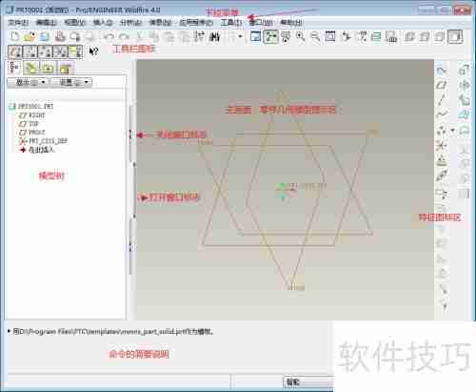Open the 编辑(E) menu
The width and height of the screenshot is (476, 392).
pos(47,23)
